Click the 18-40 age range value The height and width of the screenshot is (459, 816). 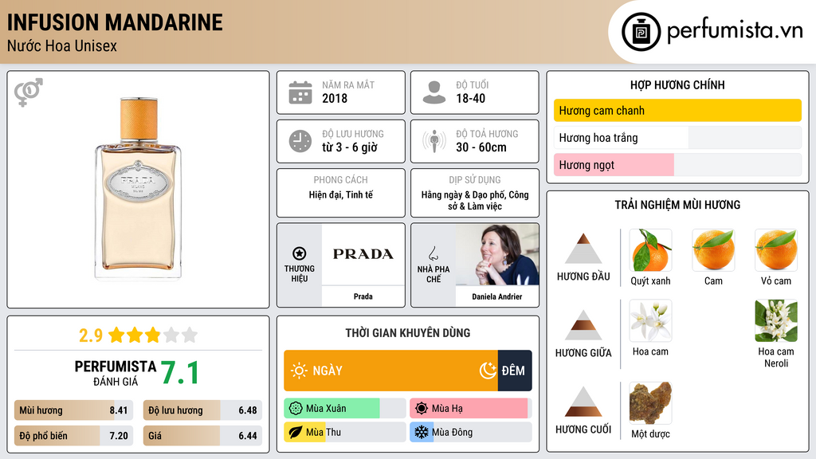click(x=470, y=98)
